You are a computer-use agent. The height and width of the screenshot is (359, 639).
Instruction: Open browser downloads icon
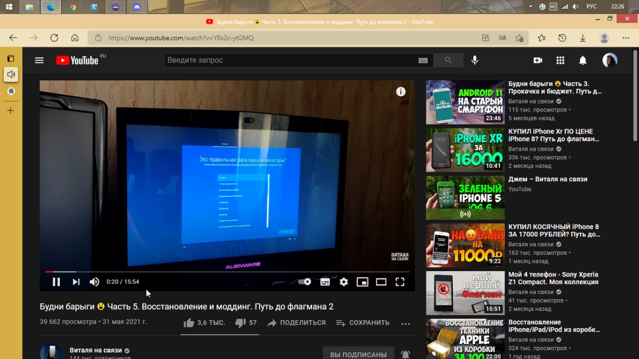tap(583, 38)
